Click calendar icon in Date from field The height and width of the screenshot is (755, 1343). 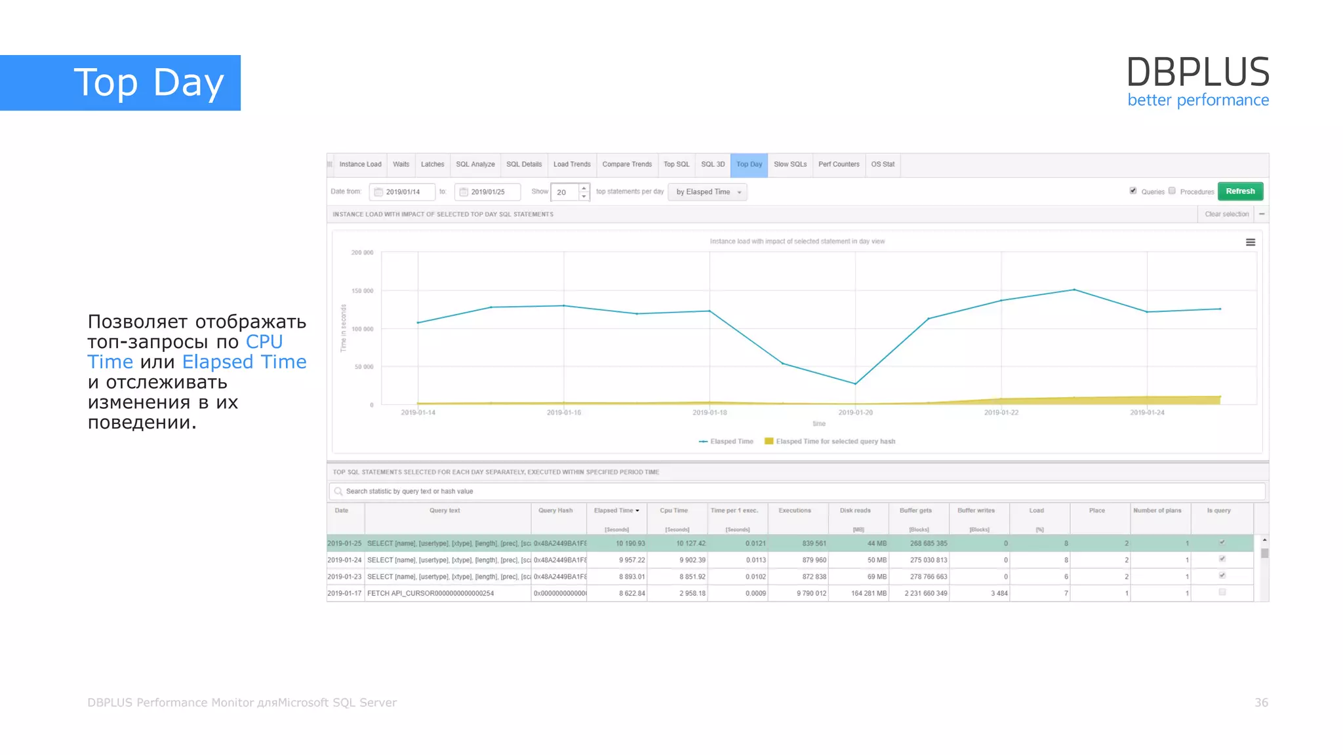coord(378,192)
